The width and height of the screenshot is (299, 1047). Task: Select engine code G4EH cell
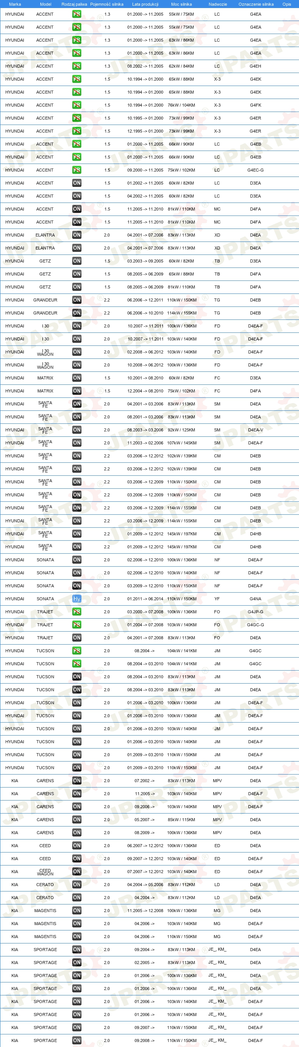coord(255,66)
